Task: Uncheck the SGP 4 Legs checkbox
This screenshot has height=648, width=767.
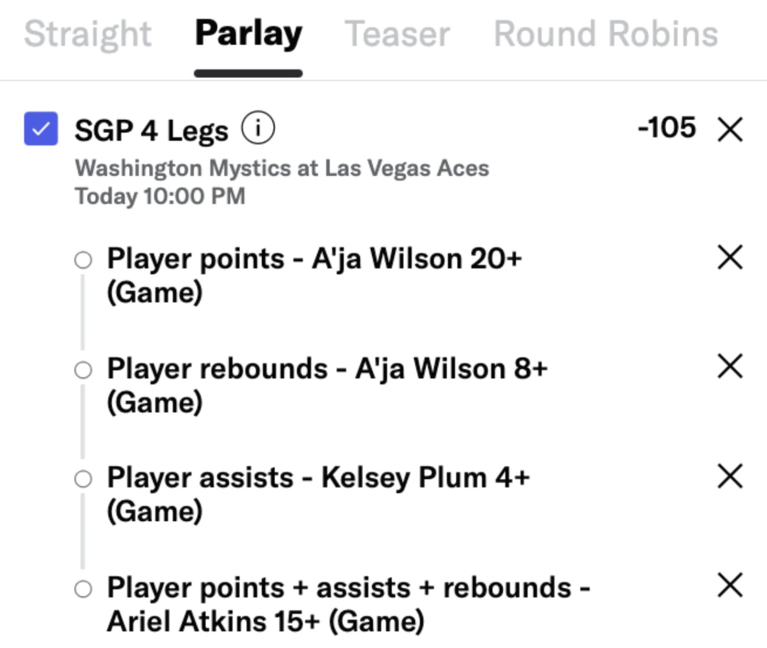Action: [41, 129]
